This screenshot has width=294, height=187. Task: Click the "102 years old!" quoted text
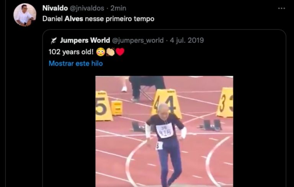pyautogui.click(x=71, y=52)
